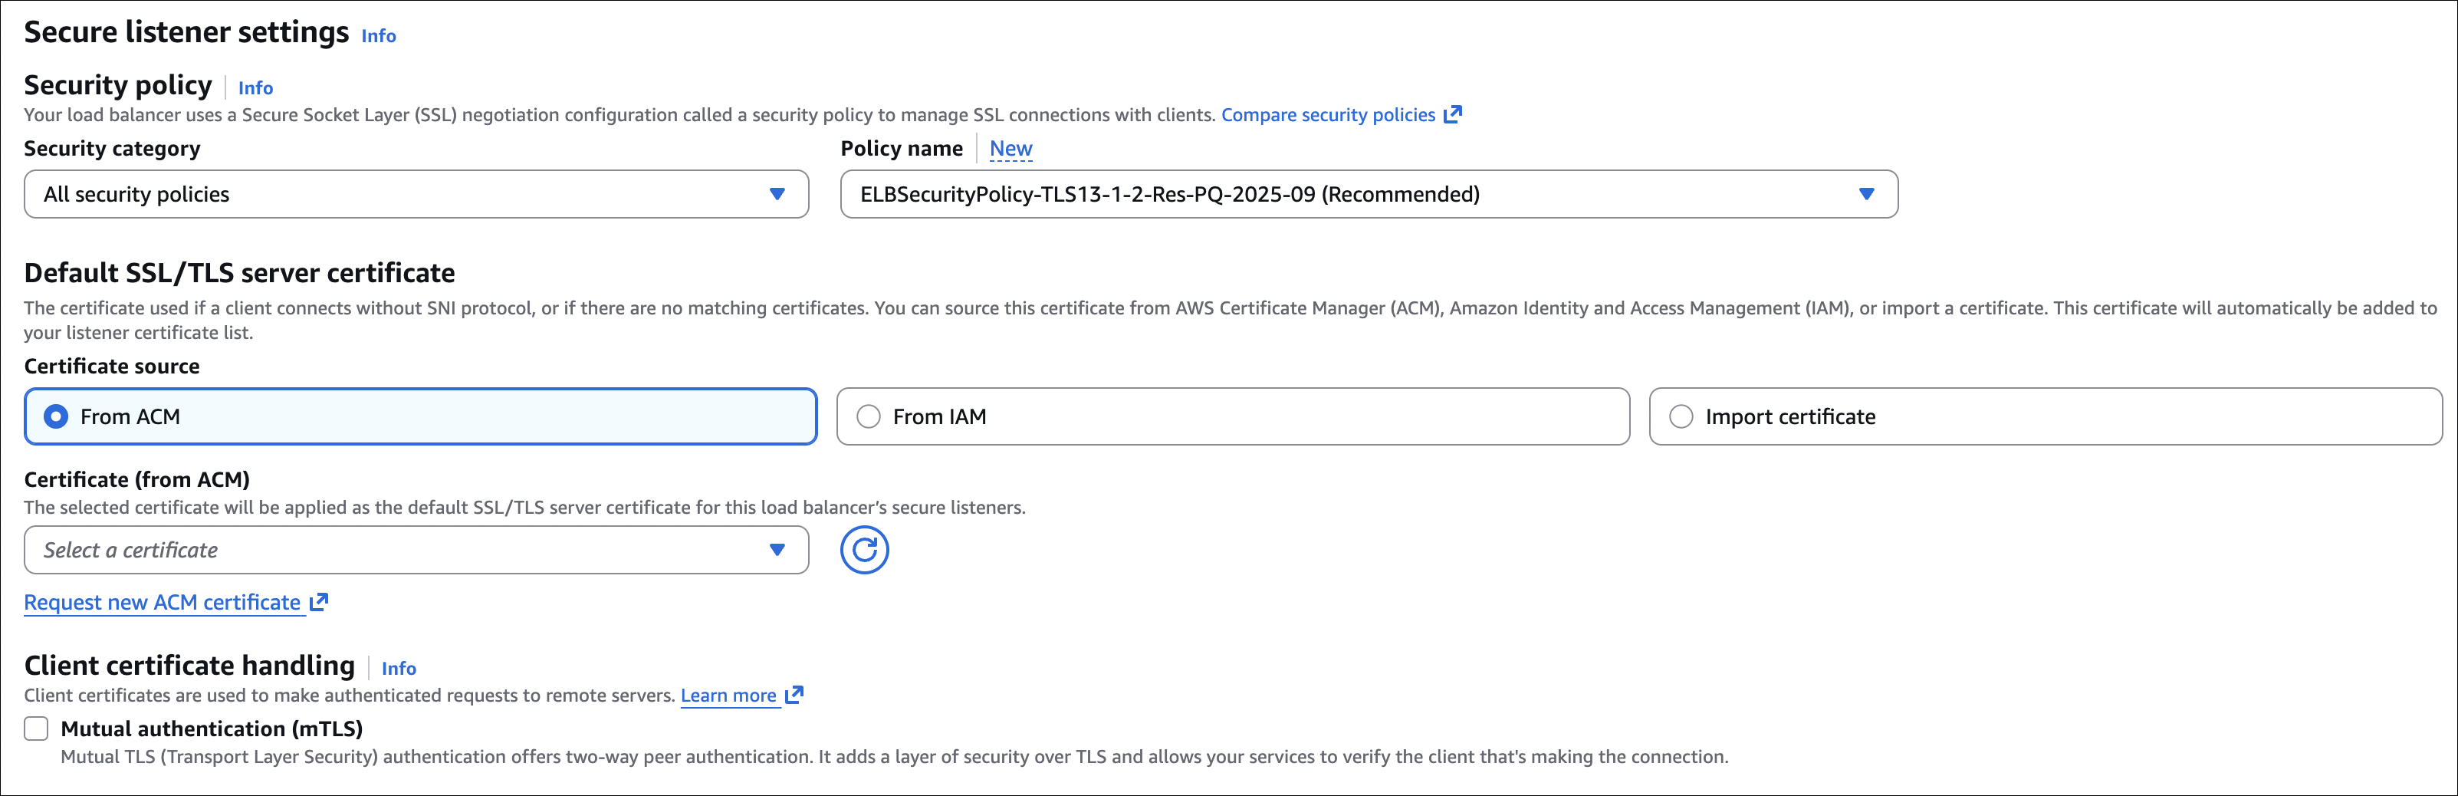The height and width of the screenshot is (796, 2458).
Task: Click the refresh certificates icon button
Action: [863, 550]
